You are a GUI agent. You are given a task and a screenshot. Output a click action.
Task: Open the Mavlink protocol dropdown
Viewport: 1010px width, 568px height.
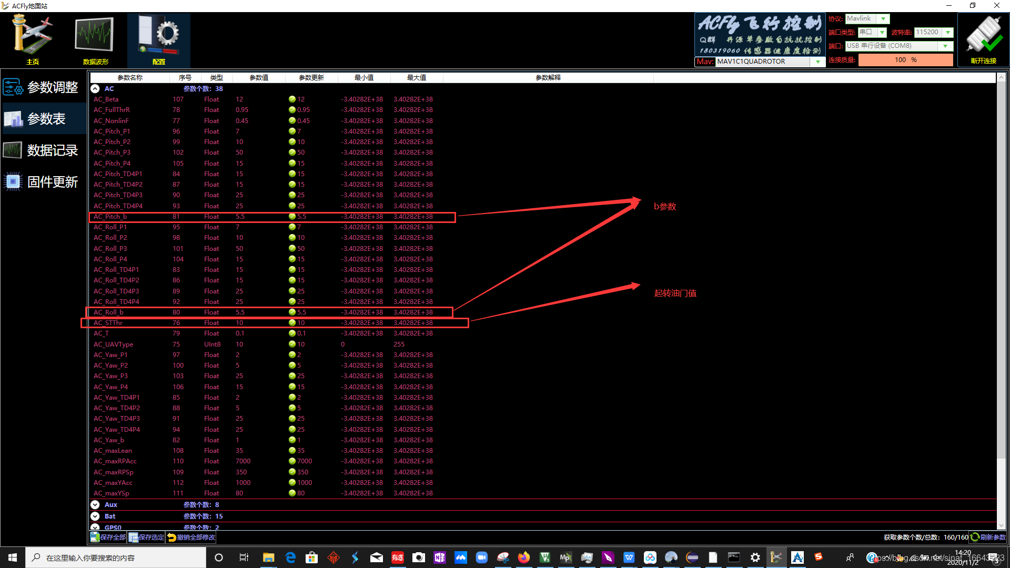(883, 19)
